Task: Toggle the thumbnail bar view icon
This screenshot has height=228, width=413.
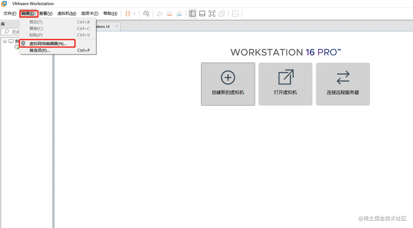Action: click(202, 14)
